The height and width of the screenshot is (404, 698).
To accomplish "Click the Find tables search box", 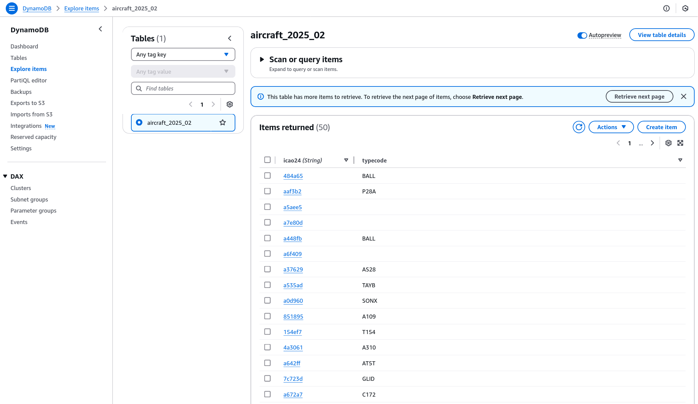I will coord(183,88).
